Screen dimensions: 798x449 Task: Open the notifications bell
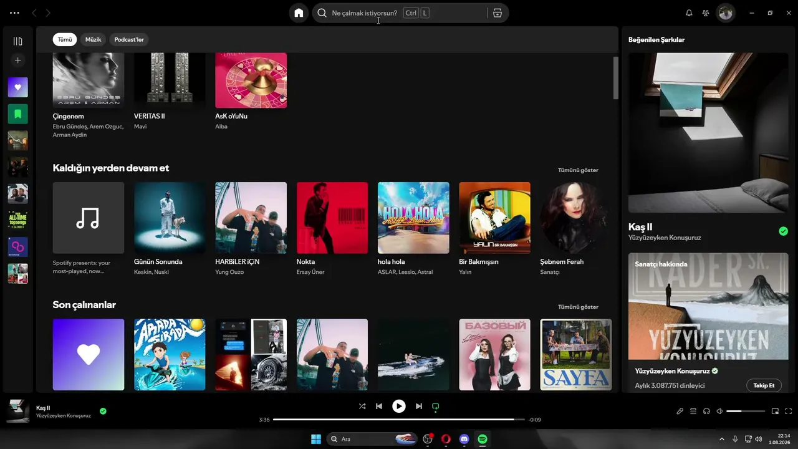(x=689, y=13)
